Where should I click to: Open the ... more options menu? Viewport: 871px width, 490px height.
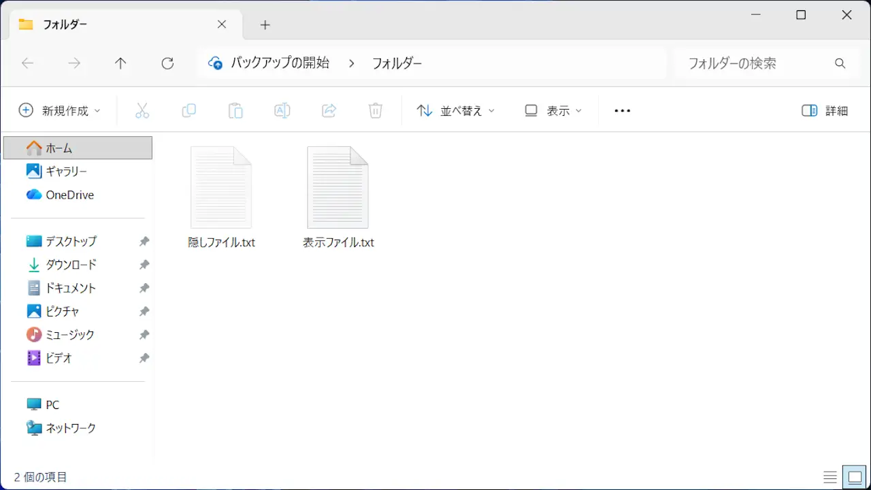click(621, 110)
